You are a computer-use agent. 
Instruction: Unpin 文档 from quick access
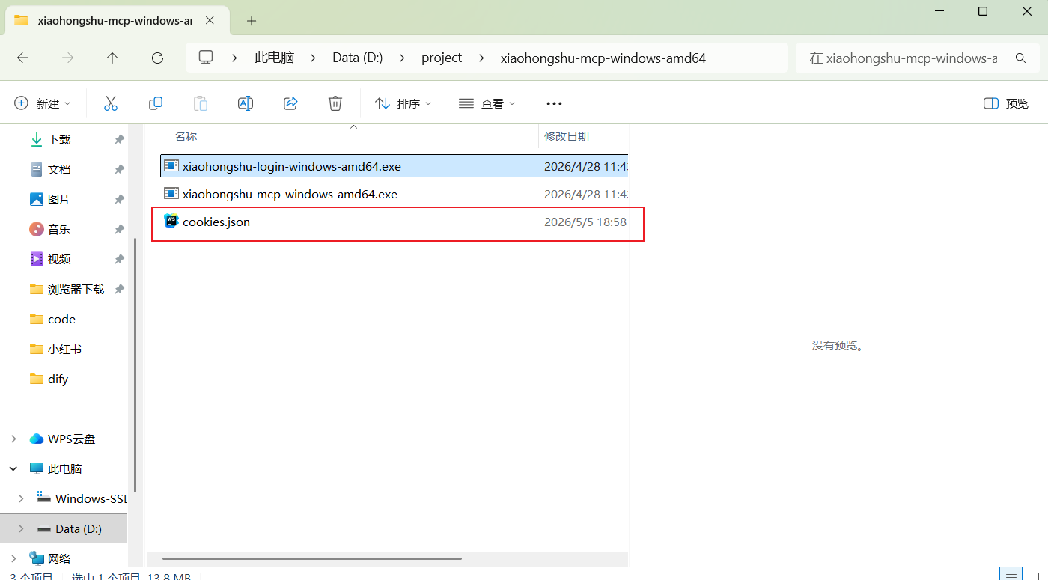click(x=119, y=169)
